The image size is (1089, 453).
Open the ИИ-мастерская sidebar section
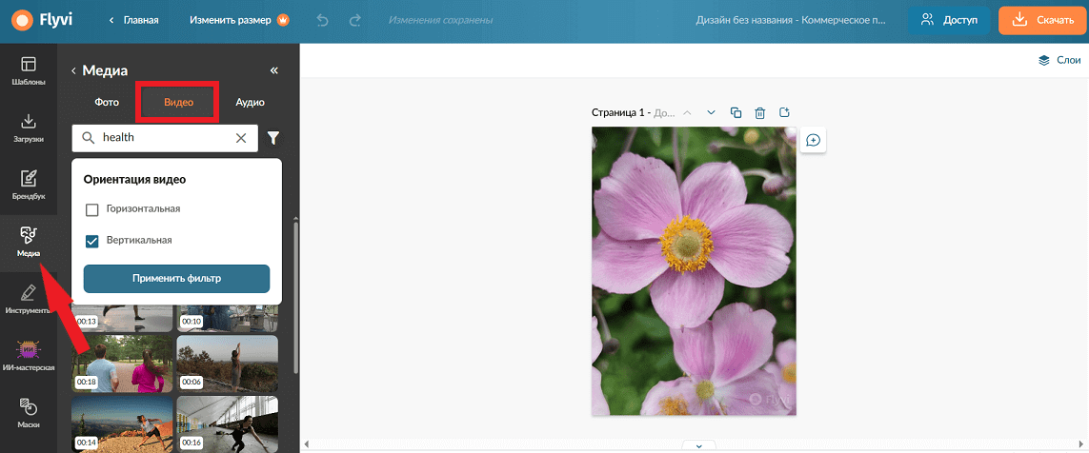[x=29, y=355]
